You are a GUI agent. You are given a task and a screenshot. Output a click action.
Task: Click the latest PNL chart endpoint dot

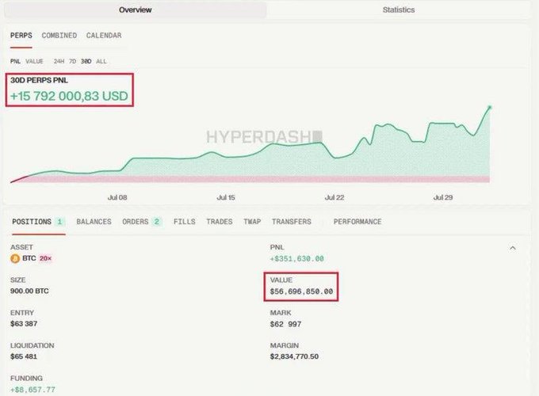(x=490, y=108)
